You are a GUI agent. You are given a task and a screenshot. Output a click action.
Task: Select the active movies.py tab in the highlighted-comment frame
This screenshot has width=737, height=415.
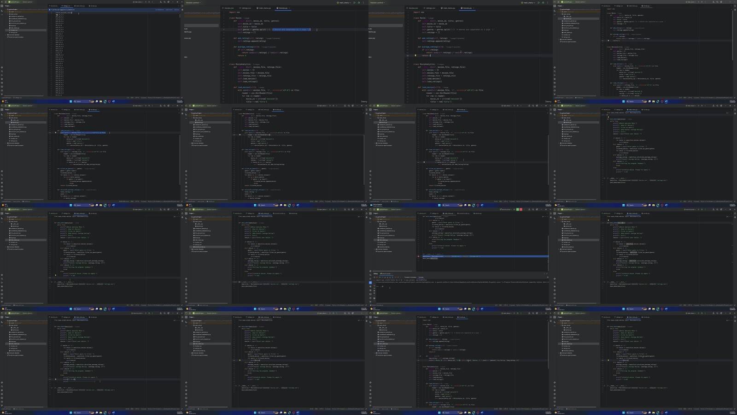[283, 8]
